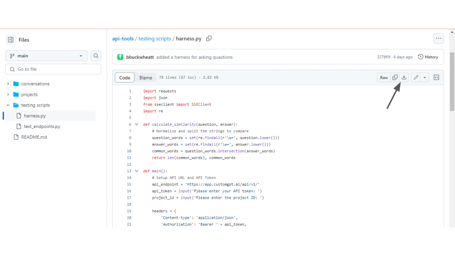Focus the Go to file field
This screenshot has width=455, height=256.
tap(54, 69)
